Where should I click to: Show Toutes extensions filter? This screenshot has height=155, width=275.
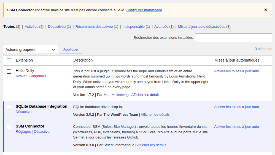pos(9,27)
